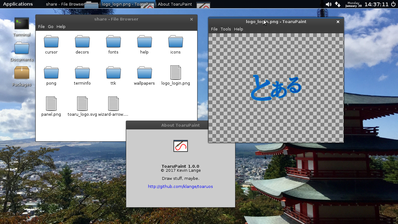
Task: Select the fonts folder
Action: tap(113, 42)
